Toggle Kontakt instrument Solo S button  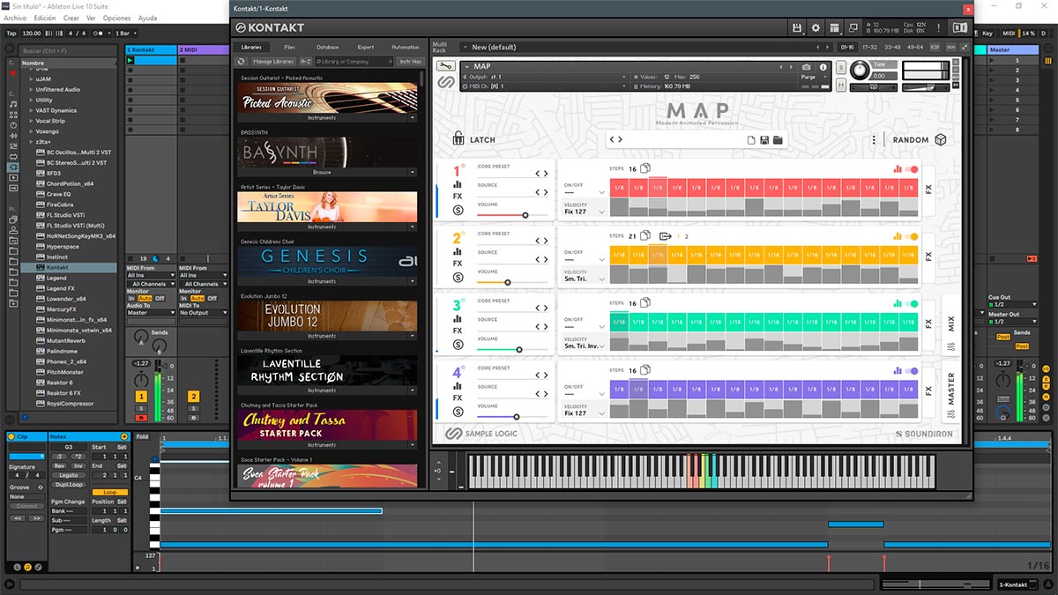841,68
